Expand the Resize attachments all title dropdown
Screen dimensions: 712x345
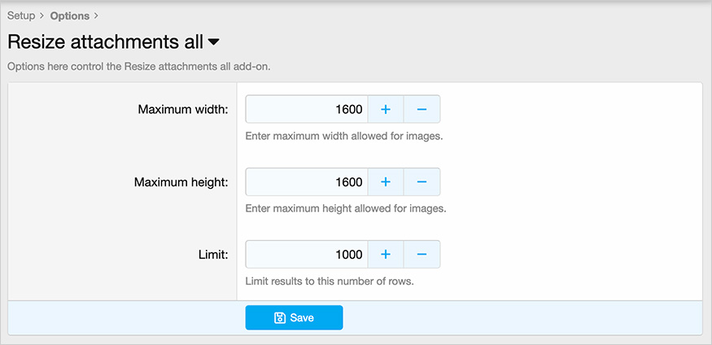pos(214,42)
